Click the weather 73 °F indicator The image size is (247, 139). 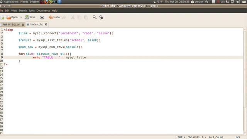(158, 2)
